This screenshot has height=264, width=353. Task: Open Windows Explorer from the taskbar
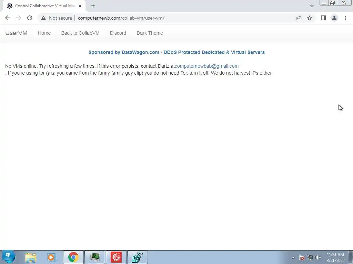tap(31, 257)
